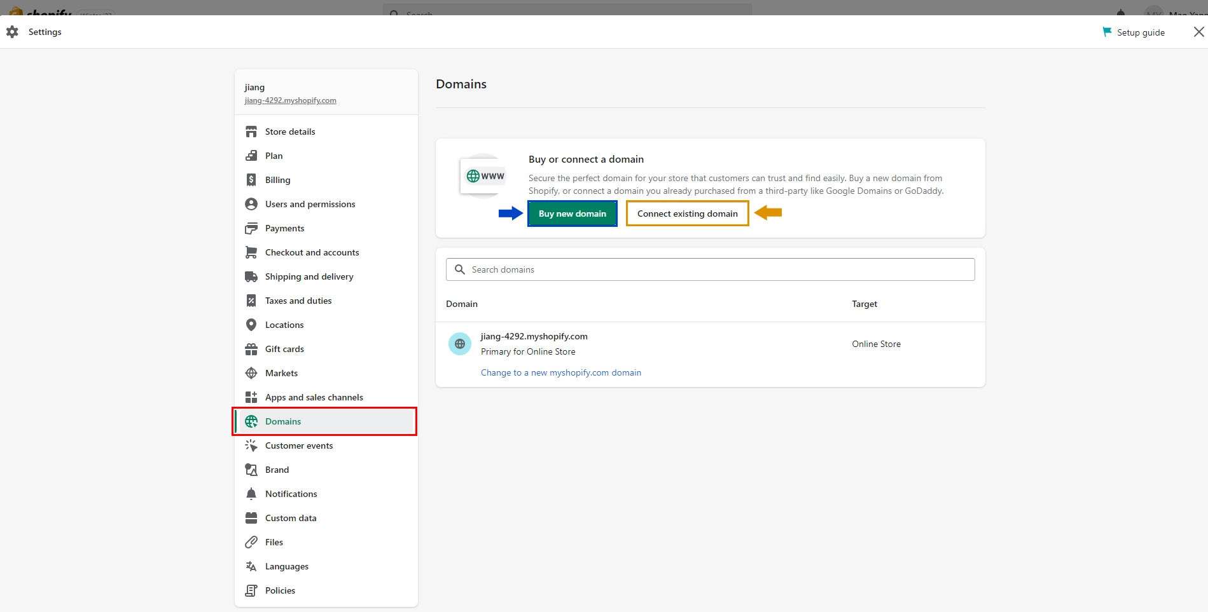
Task: Click the globe icon beside jiang-4292.myshopify.com
Action: click(460, 344)
